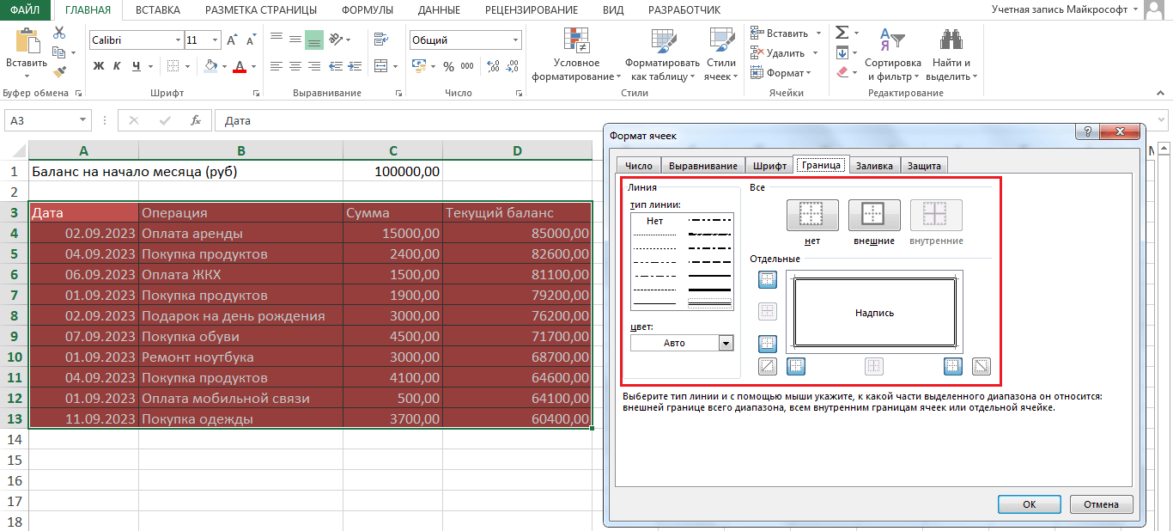
Task: Open the 'ФОРМУЛЫ' ribbon tab
Action: [367, 10]
